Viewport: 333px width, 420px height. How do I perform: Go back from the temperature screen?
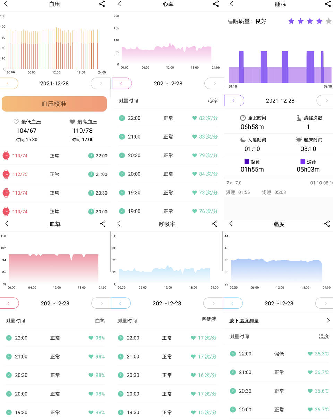pyautogui.click(x=231, y=224)
